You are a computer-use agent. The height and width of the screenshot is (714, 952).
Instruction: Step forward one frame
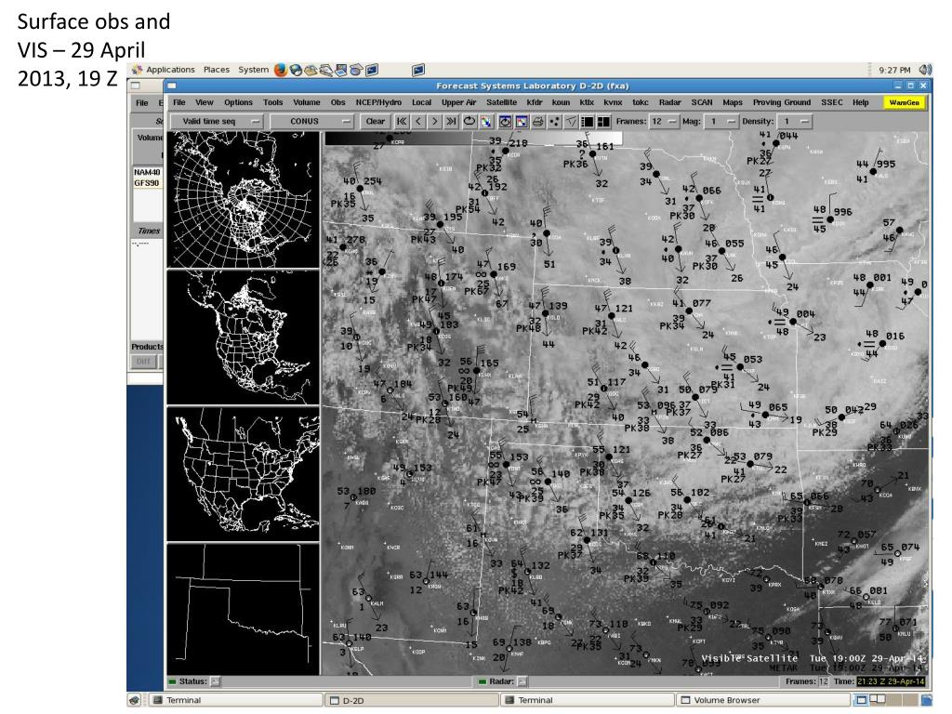434,122
